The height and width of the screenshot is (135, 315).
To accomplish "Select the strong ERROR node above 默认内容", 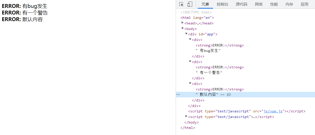I will coord(220,89).
